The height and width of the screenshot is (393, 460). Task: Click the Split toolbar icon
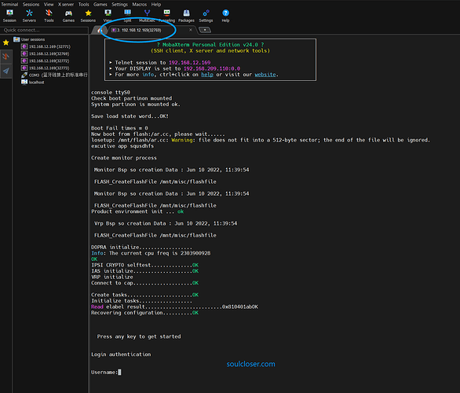coord(127,16)
